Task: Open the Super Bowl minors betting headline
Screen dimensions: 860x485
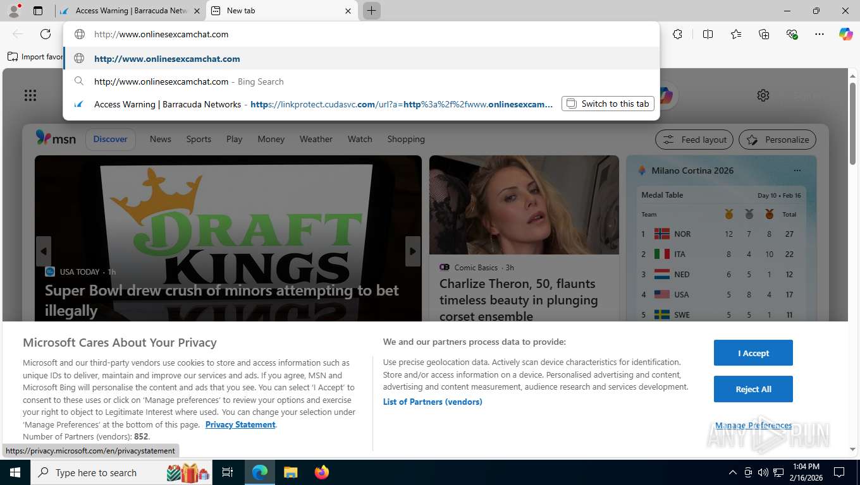Action: point(222,301)
